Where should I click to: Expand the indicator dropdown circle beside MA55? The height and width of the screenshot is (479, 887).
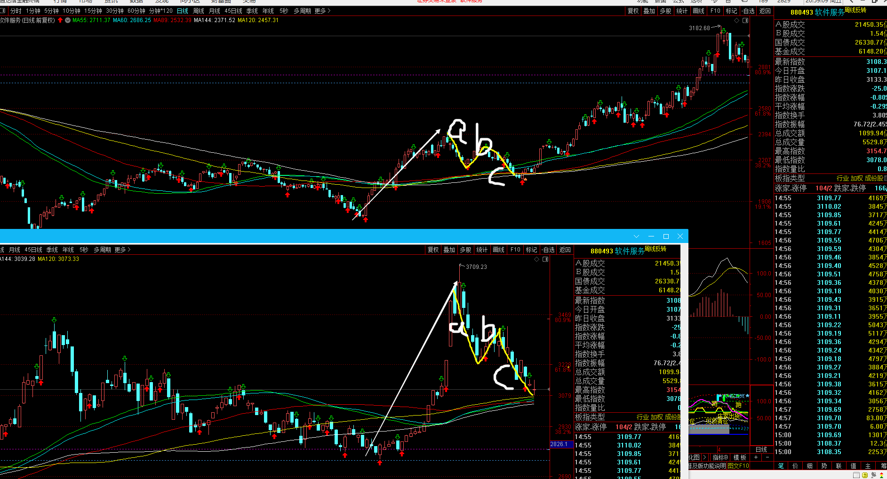(68, 20)
